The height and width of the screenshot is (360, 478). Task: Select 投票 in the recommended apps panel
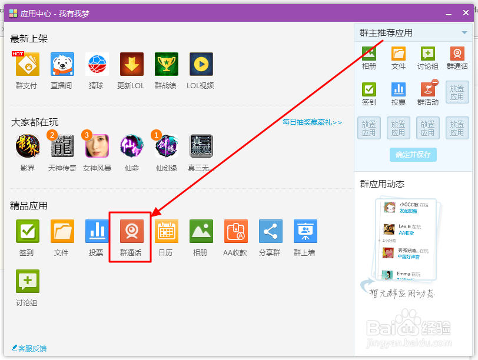[399, 89]
